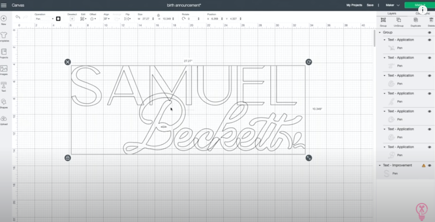The width and height of the screenshot is (435, 222).
Task: Open My Projects from header
Action: pyautogui.click(x=354, y=5)
